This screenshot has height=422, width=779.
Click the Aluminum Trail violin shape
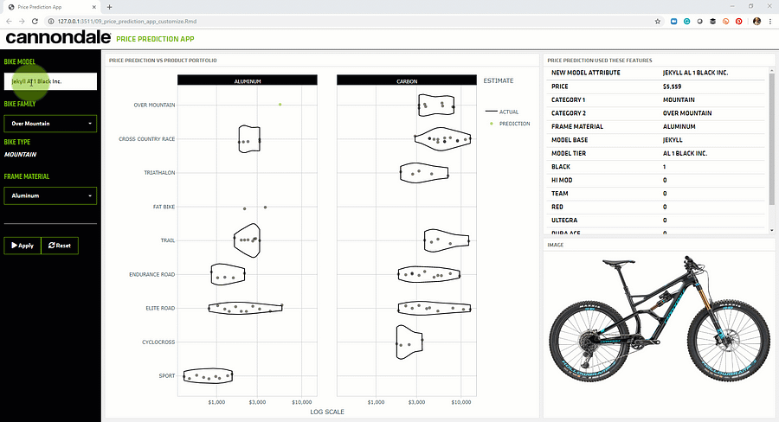247,240
